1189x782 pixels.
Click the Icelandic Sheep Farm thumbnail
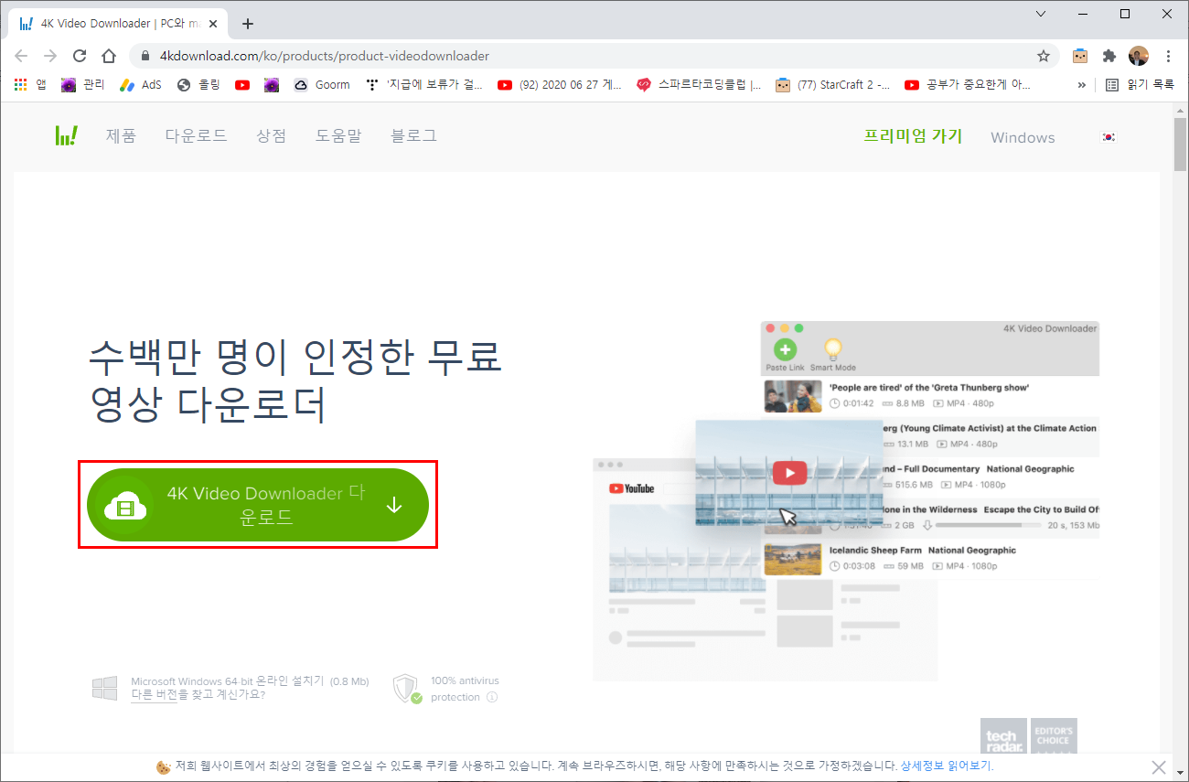point(793,559)
